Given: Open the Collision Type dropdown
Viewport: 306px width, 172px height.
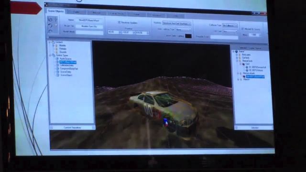Looking at the screenshot, I should tap(230, 25).
